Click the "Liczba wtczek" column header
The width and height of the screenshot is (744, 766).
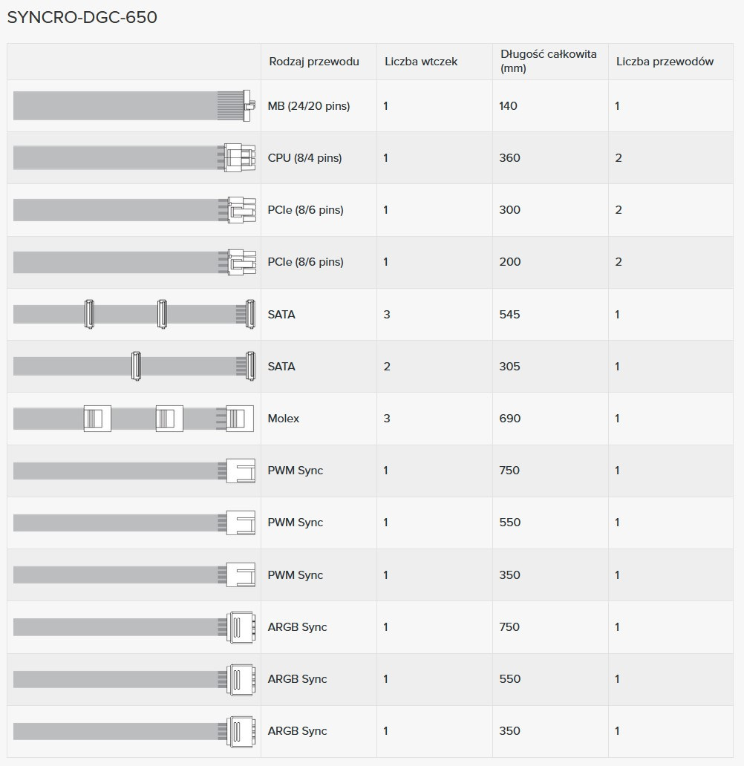[x=421, y=62]
